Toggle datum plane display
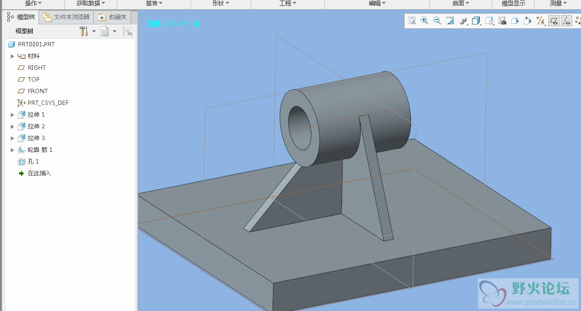This screenshot has width=581, height=311. tap(554, 21)
